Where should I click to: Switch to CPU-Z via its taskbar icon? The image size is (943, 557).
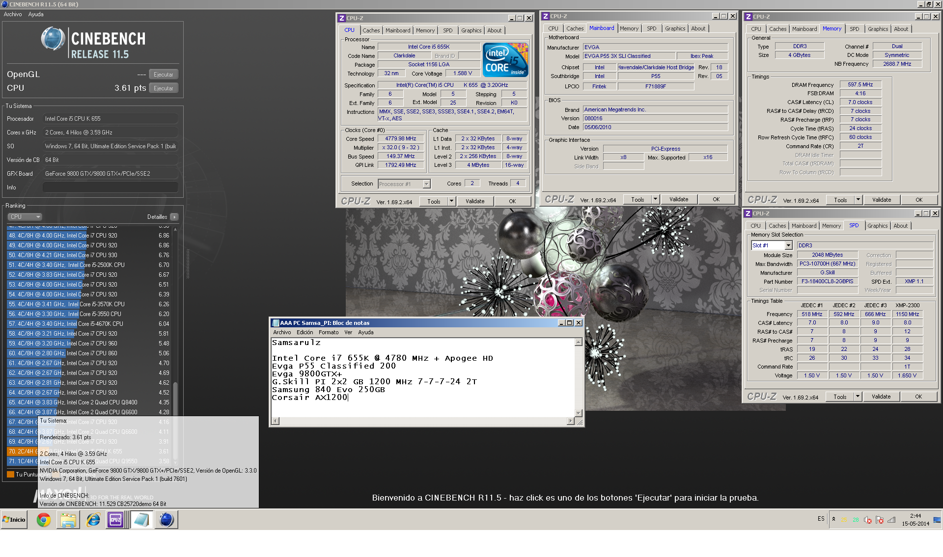pyautogui.click(x=115, y=520)
